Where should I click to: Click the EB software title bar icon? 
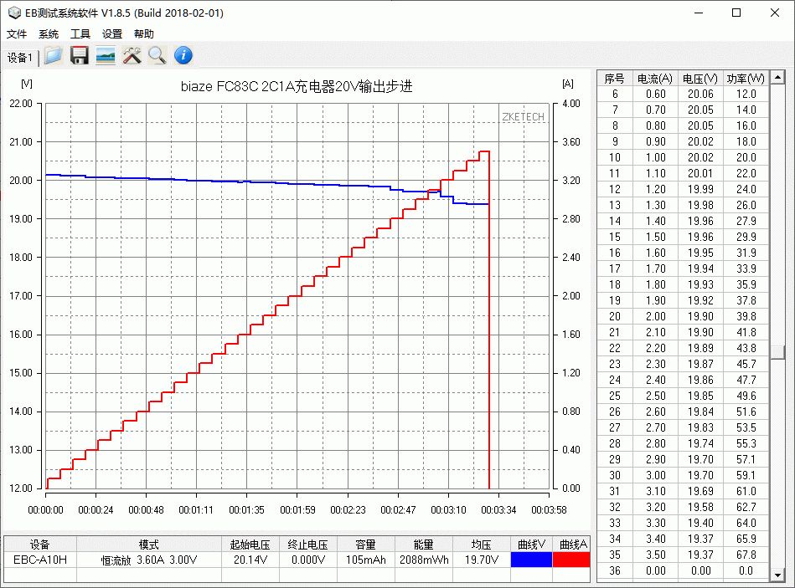14,13
